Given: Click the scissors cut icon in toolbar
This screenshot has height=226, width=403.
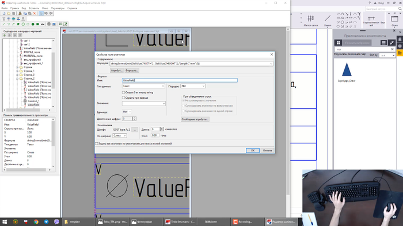Looking at the screenshot, I should click(20, 13).
